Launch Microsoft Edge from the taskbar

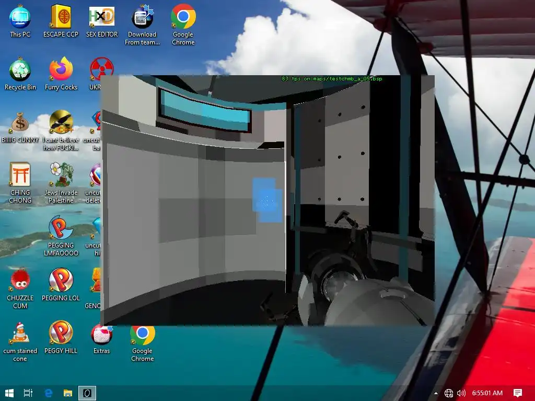(x=49, y=393)
